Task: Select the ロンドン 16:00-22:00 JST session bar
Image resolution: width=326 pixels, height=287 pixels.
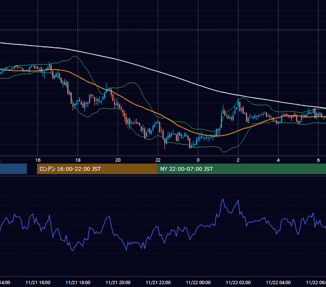Action: pos(97,169)
